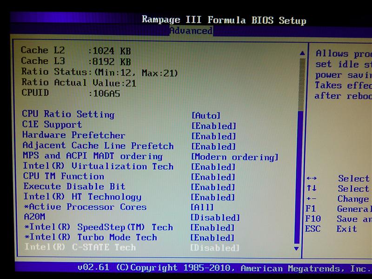The width and height of the screenshot is (372, 279).
Task: Select the Advanced tab
Action: click(191, 31)
